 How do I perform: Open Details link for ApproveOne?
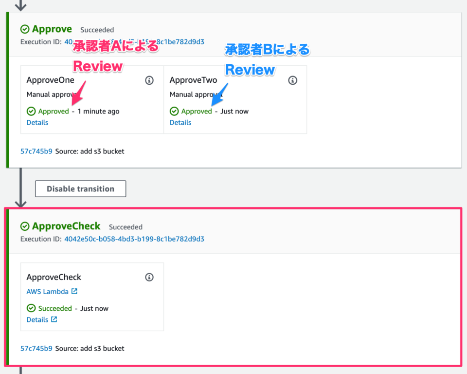(x=37, y=122)
